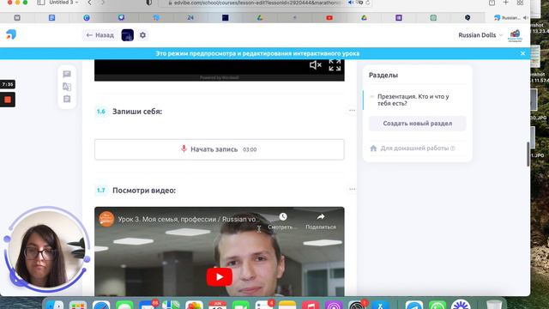Screen dimensions: 549x309
Task: Click the dark lesson cover thumbnail
Action: coord(128,35)
